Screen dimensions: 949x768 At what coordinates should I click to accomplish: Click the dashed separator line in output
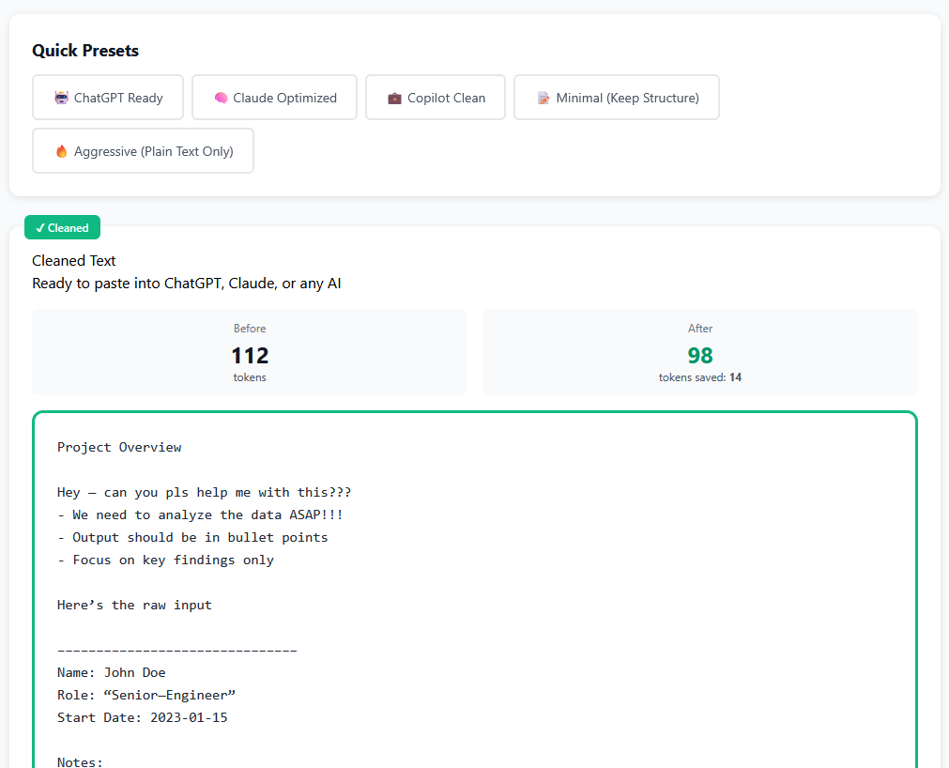coord(176,652)
